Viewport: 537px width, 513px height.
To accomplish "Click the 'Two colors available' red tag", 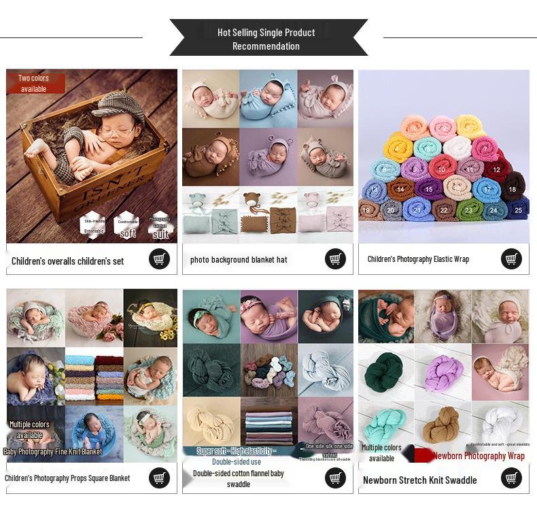I will point(35,83).
